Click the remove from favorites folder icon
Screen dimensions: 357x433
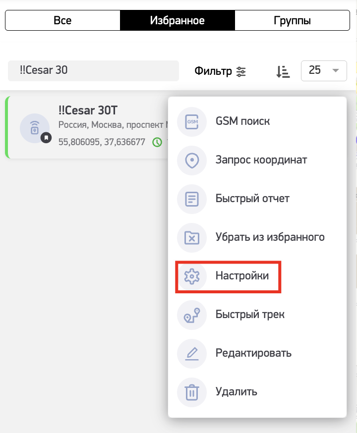(x=191, y=237)
